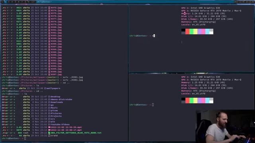The image size is (255, 143).
Task: Click the video icon beside 2022-11-05 22-58-59.mp4
Action: coord(49,127)
